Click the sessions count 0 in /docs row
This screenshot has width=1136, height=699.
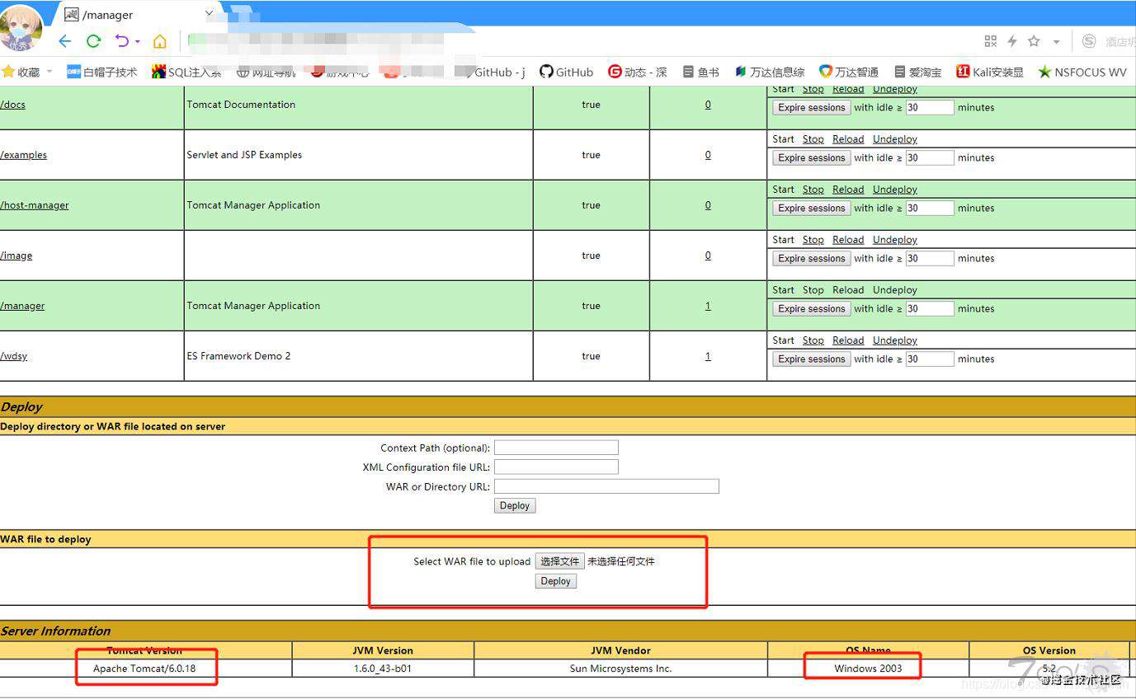click(x=708, y=105)
